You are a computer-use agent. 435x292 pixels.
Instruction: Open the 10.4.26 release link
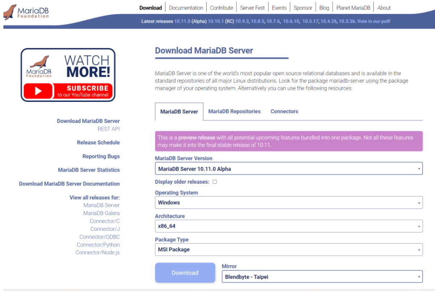(328, 21)
